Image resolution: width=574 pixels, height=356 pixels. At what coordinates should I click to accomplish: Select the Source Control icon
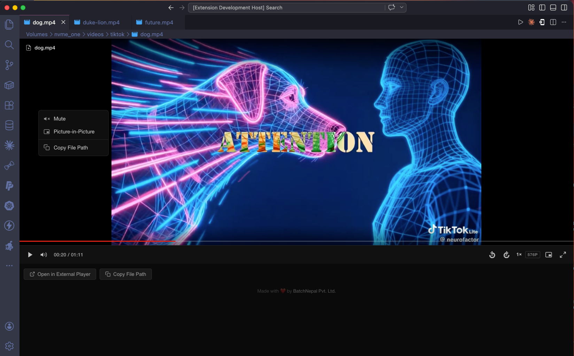[9, 65]
